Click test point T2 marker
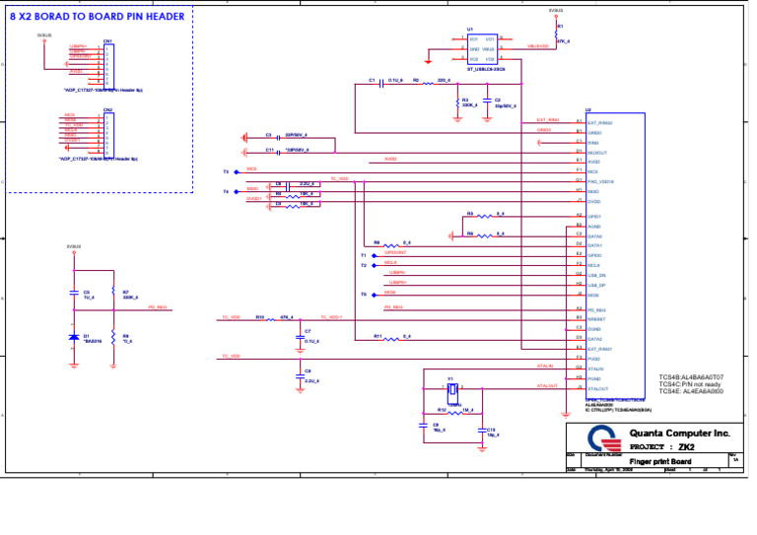This screenshot has width=757, height=535. tap(374, 266)
